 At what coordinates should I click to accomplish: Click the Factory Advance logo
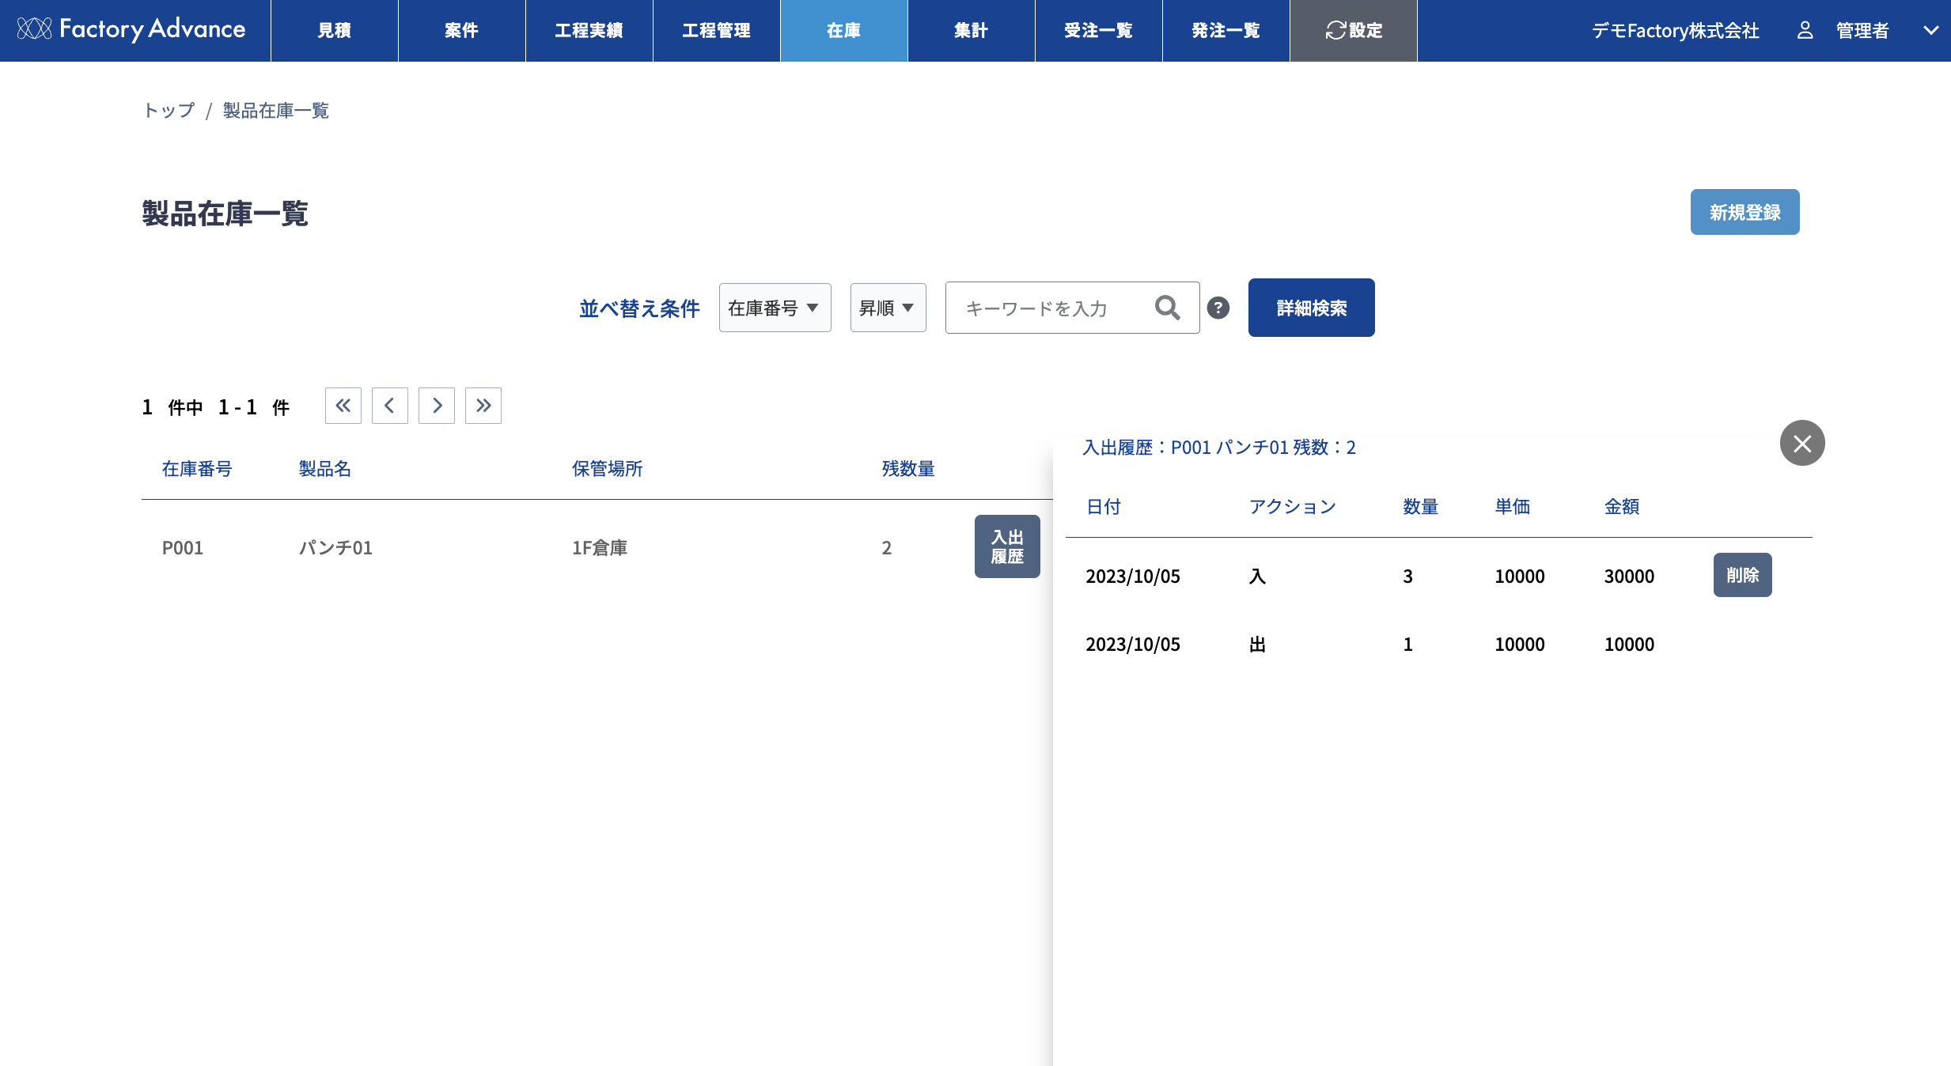tap(131, 29)
